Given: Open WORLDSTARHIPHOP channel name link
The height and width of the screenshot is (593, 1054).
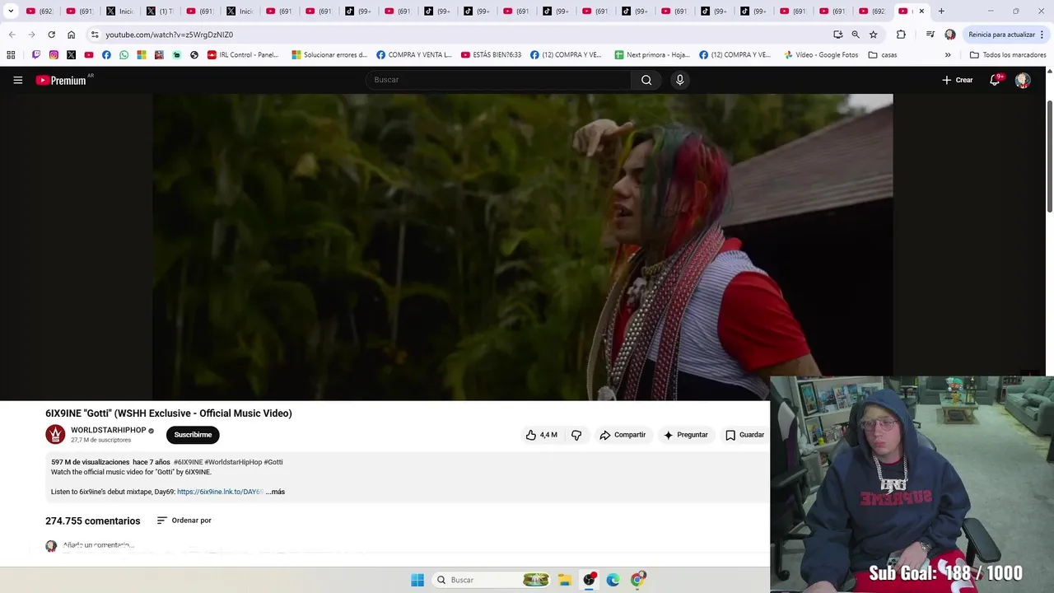Looking at the screenshot, I should coord(108,430).
